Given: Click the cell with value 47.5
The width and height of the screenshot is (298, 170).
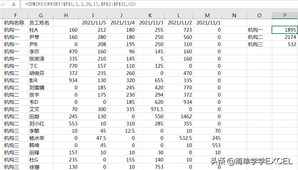Looking at the screenshot, I should (x=93, y=138).
